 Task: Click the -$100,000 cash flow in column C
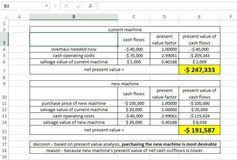134,103
